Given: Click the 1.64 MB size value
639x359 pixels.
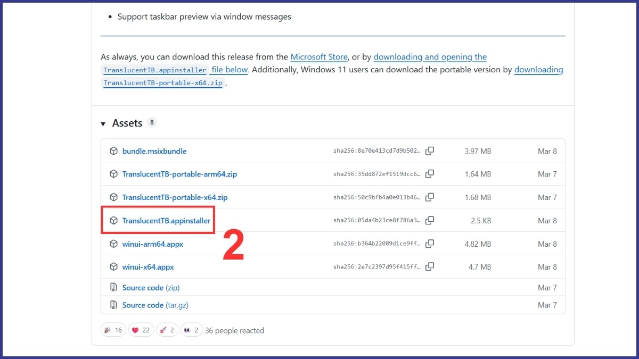Looking at the screenshot, I should pyautogui.click(x=478, y=174).
